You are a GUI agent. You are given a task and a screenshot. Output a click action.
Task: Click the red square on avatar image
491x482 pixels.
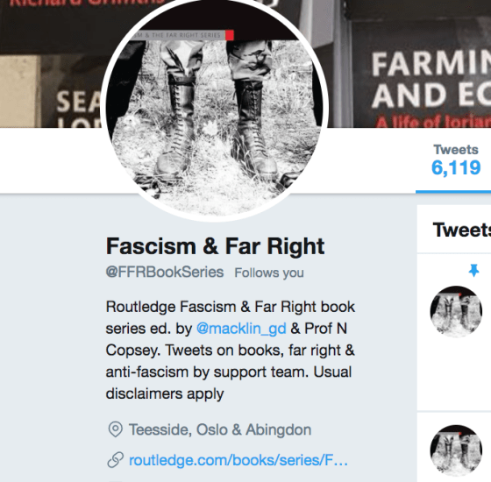click(x=230, y=35)
